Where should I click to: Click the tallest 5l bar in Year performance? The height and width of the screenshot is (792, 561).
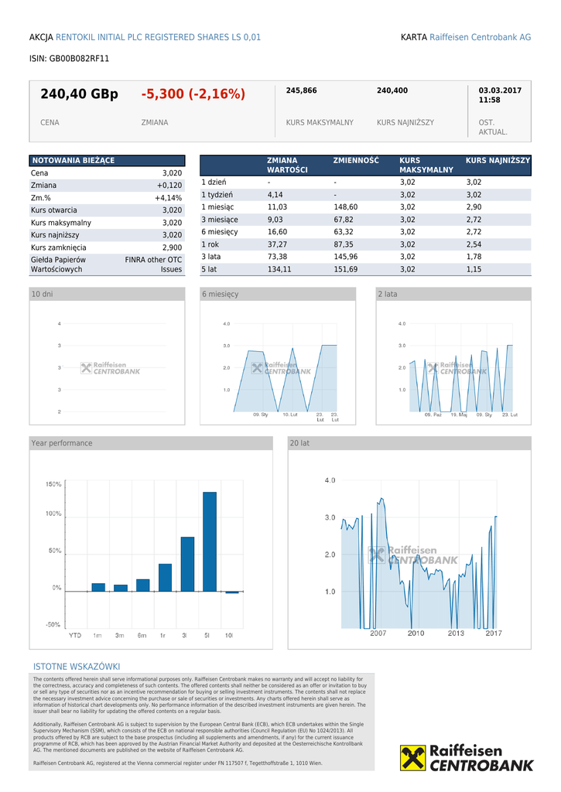[210, 541]
